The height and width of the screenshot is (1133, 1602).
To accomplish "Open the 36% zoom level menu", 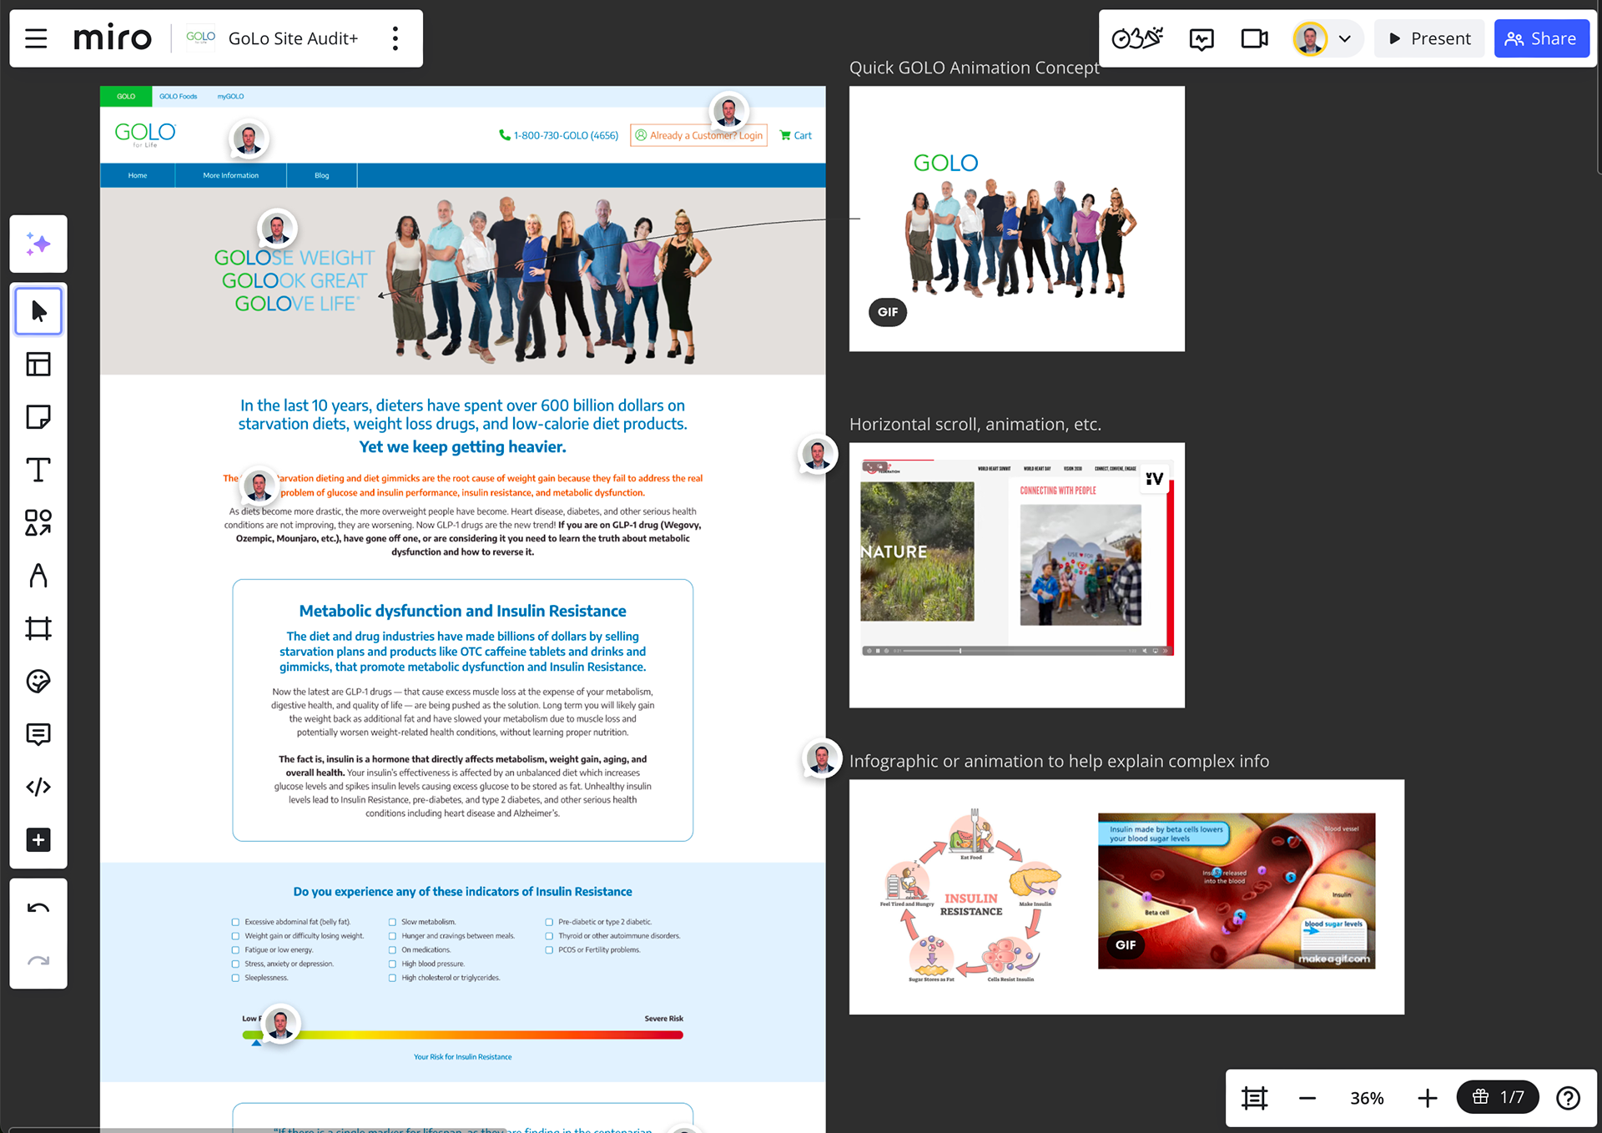I will coord(1367,1098).
